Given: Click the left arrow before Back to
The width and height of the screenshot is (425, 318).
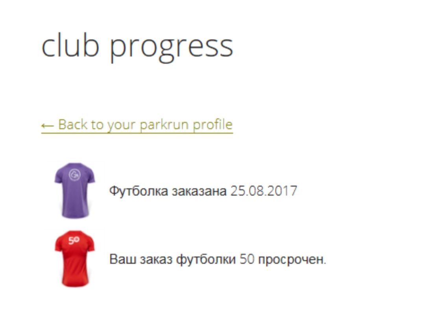Looking at the screenshot, I should click(48, 126).
